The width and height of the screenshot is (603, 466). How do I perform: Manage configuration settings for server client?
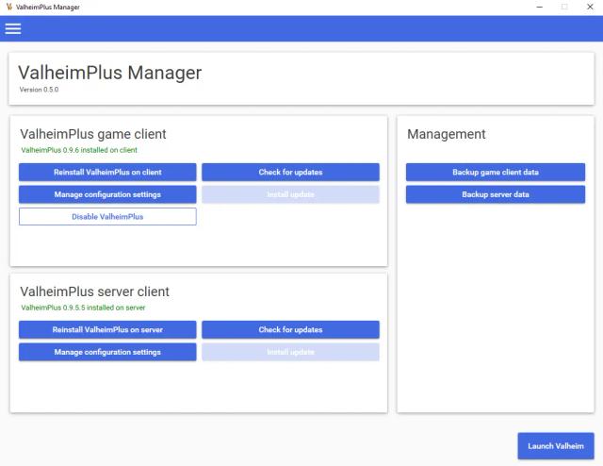[x=107, y=352]
